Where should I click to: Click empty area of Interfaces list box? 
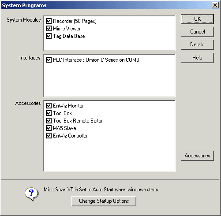[109, 80]
